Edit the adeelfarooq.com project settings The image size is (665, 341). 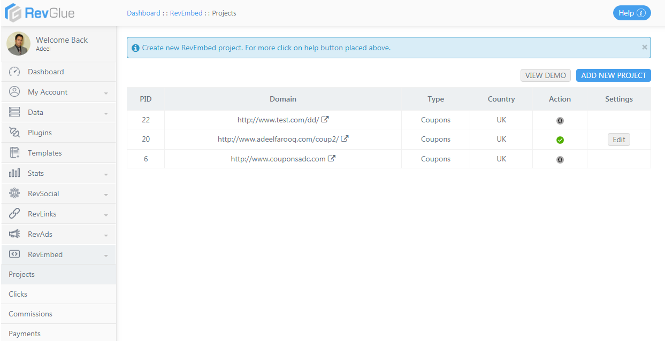pos(619,139)
